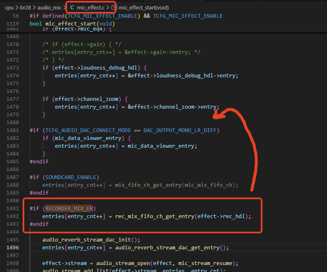Click line number 1491 in the gutter

(12, 209)
